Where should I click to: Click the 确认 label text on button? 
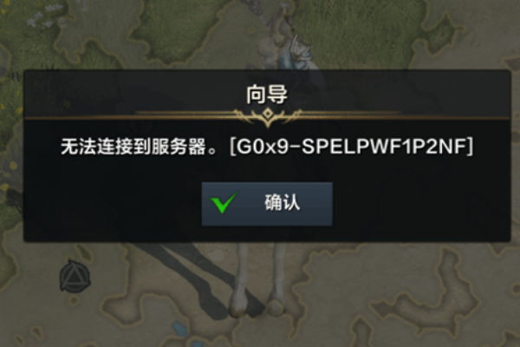(282, 202)
